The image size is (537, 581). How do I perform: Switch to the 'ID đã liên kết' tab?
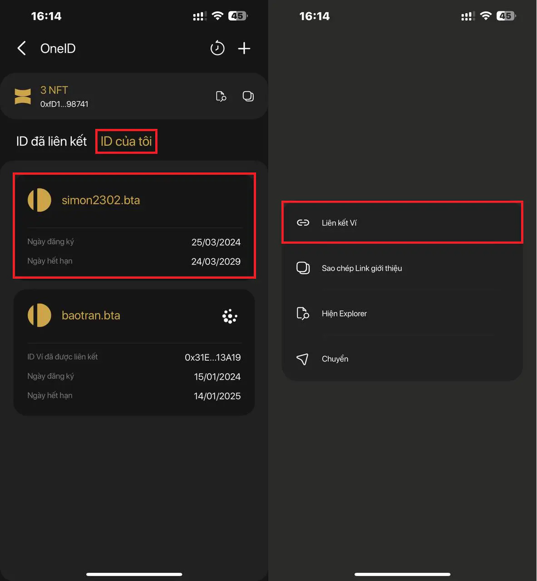click(51, 142)
